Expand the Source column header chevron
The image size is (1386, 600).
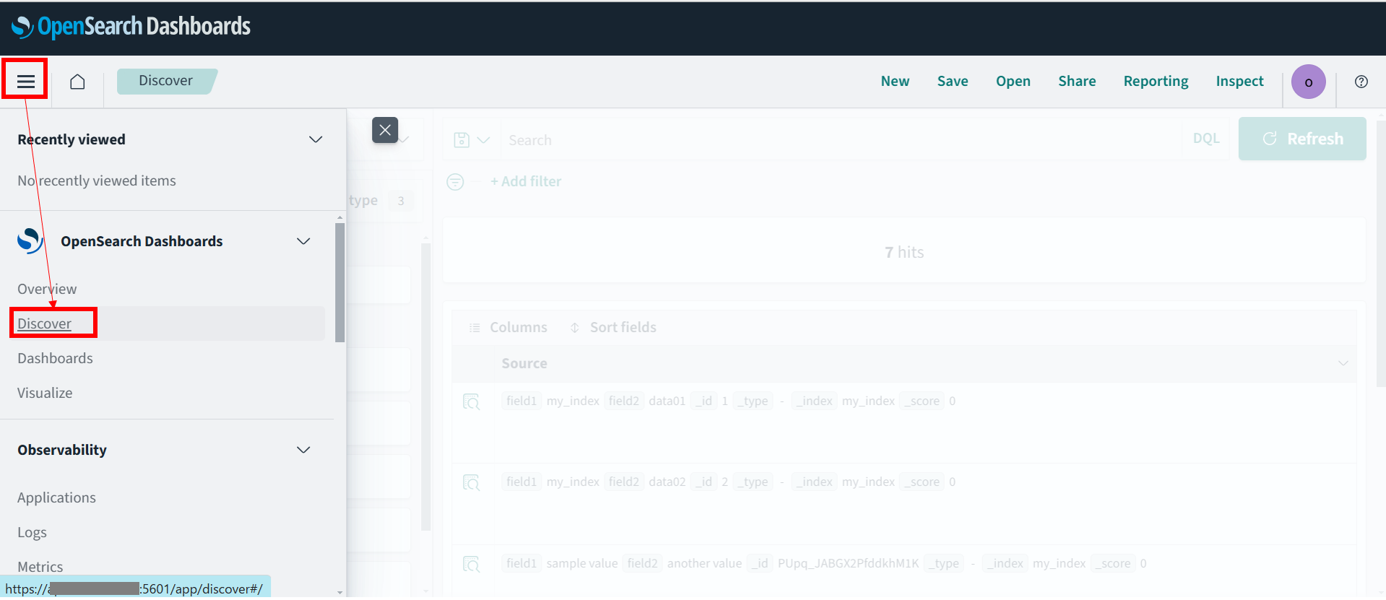pos(1343,363)
